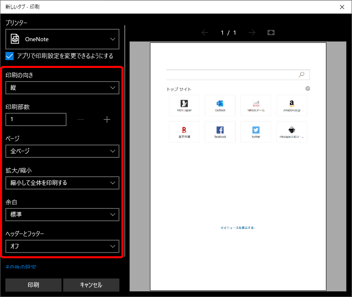Open the 余白 dropdown showing 標準

pyautogui.click(x=62, y=215)
